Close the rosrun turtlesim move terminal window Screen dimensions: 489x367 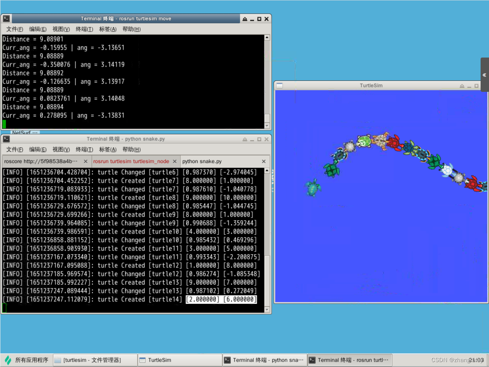(x=267, y=19)
